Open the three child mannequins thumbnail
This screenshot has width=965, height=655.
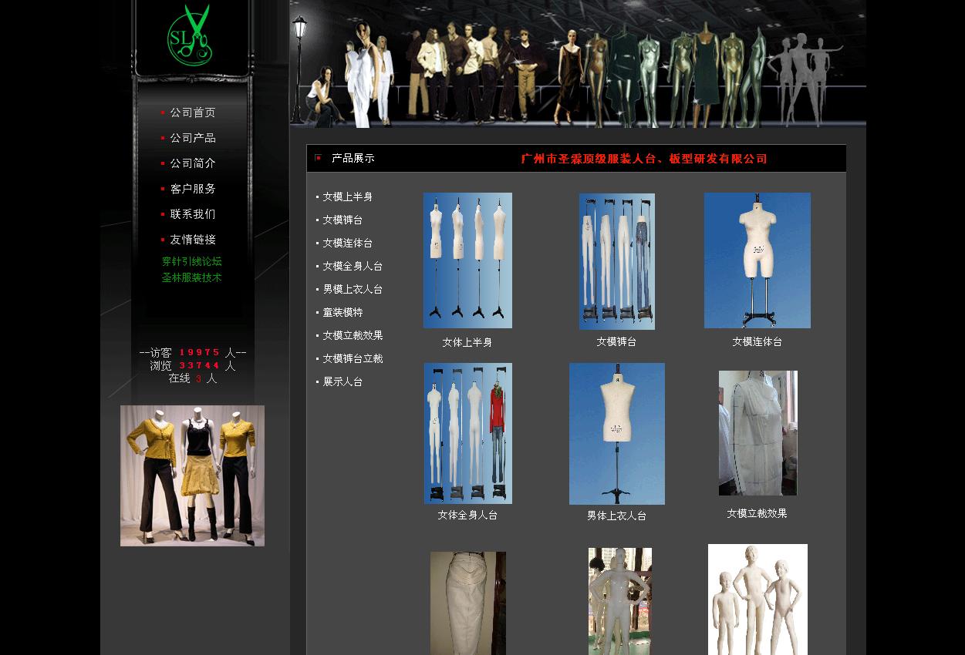(x=757, y=600)
